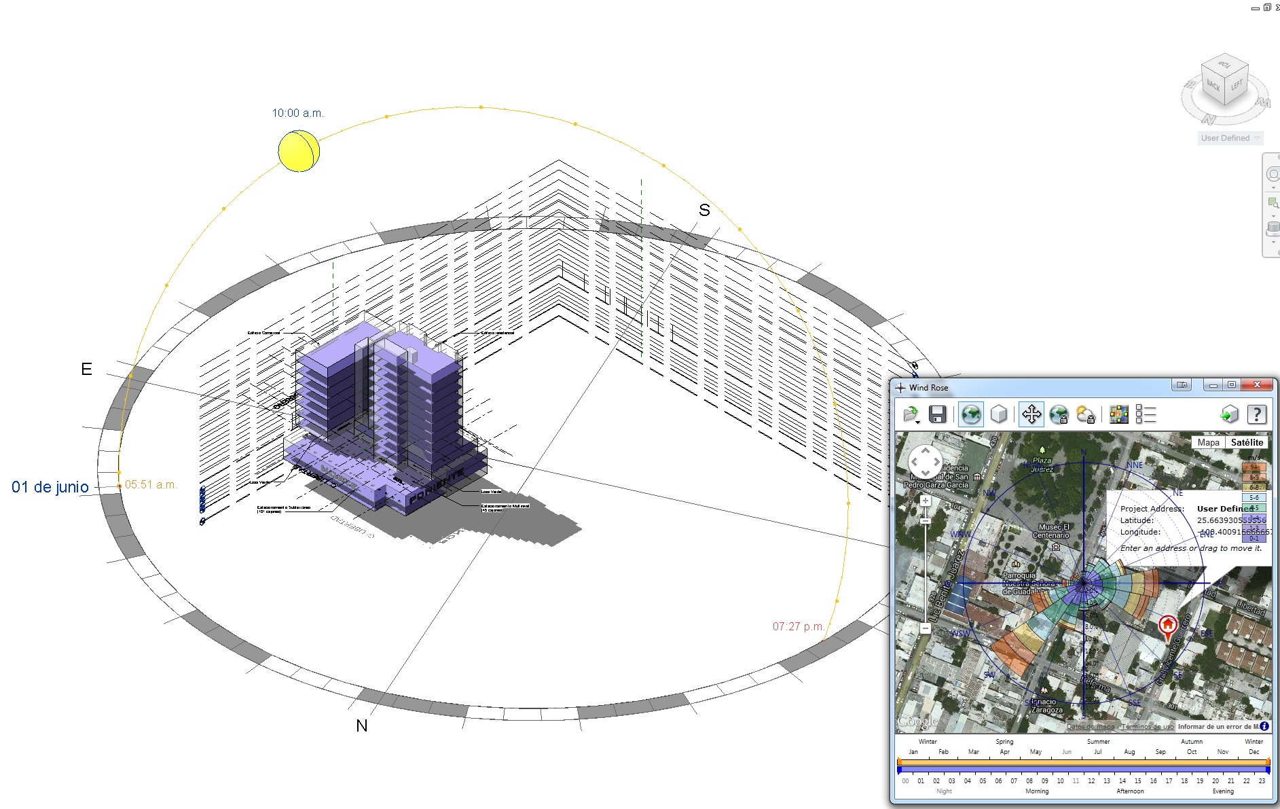The width and height of the screenshot is (1280, 809).
Task: Click the Términos de uso link
Action: pos(1148,726)
